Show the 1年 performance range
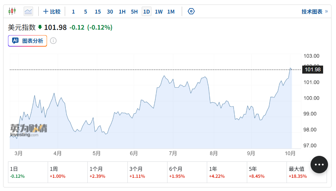The width and height of the screenshot is (336, 191). coord(227,172)
